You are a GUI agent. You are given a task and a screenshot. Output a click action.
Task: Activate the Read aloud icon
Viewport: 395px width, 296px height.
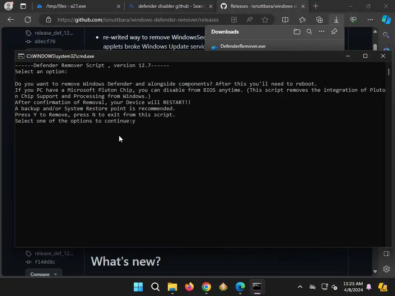(250, 20)
